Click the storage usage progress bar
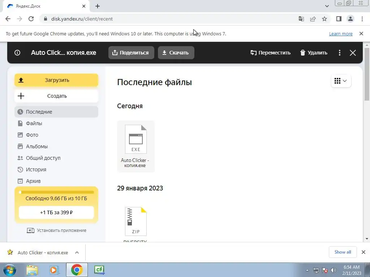This screenshot has height=277, width=370. click(x=56, y=192)
